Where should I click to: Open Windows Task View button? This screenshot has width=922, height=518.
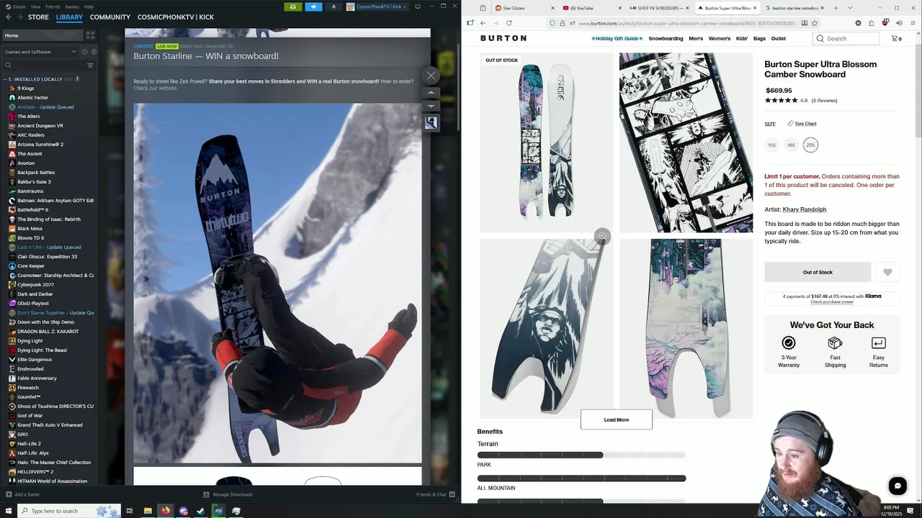130,511
